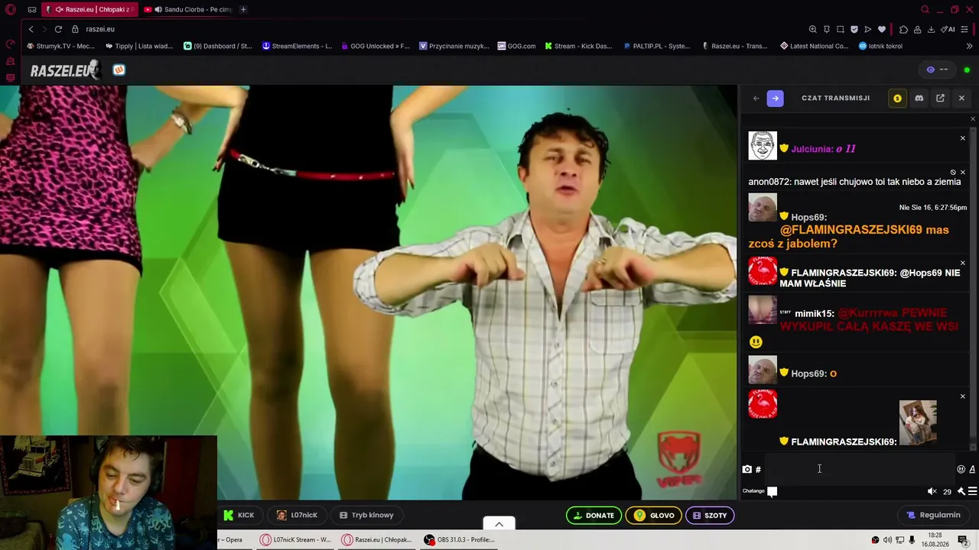Open the PALTIP.PL bookmark
This screenshot has width=979, height=550.
tap(656, 46)
